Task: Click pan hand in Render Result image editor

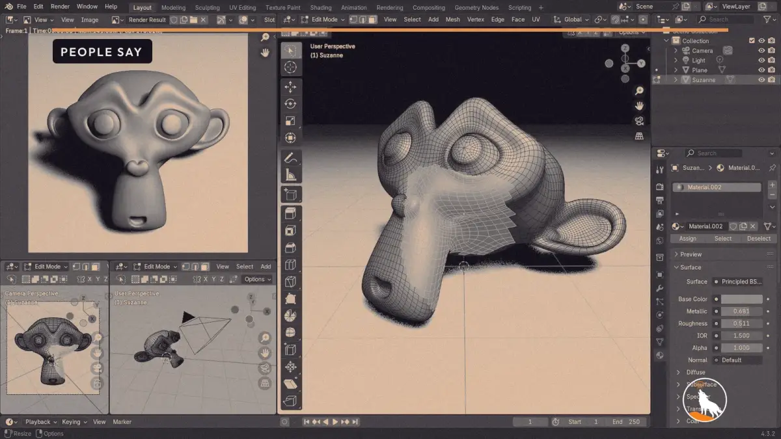Action: point(265,53)
